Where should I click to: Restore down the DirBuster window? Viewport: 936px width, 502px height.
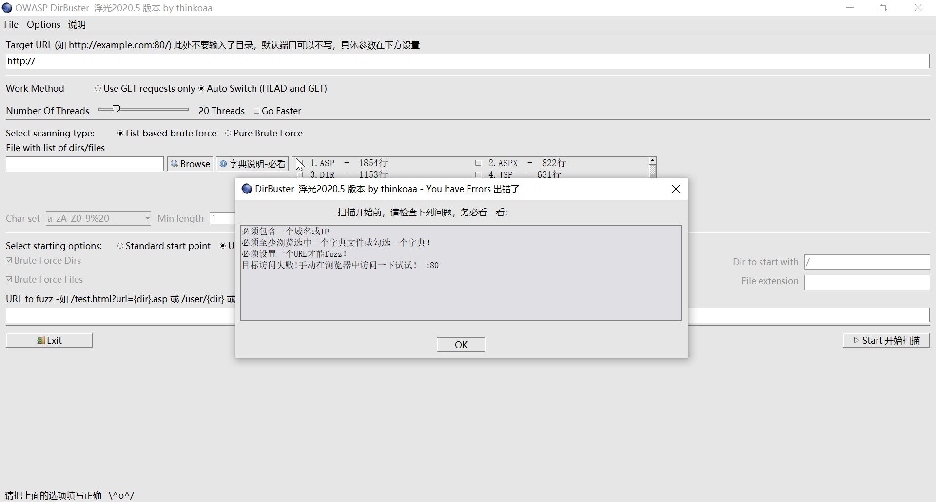click(884, 8)
